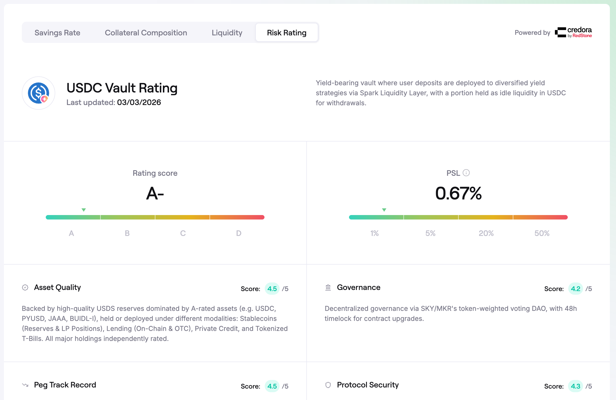Click the Governance building icon
The width and height of the screenshot is (616, 400).
(x=328, y=287)
